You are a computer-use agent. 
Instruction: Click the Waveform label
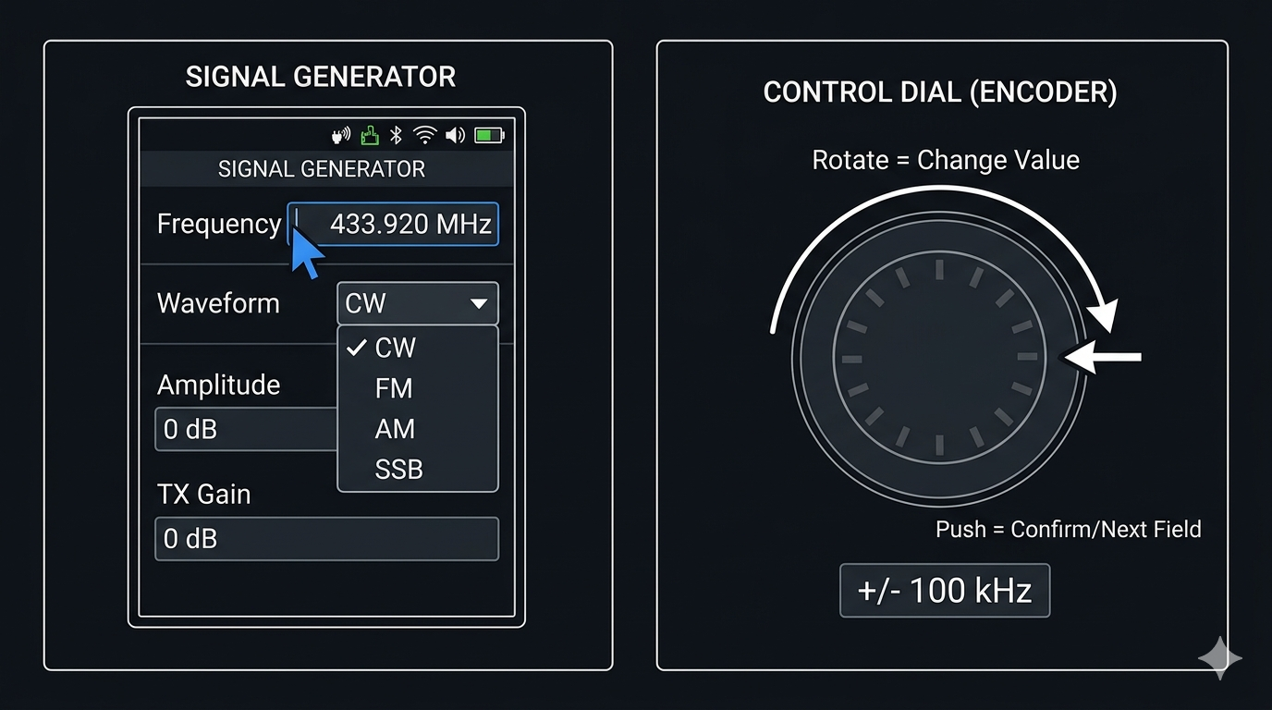(218, 303)
